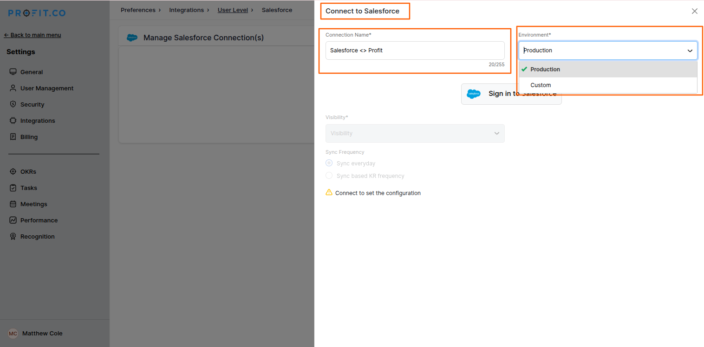Open User Management settings label
The width and height of the screenshot is (704, 347).
point(47,88)
